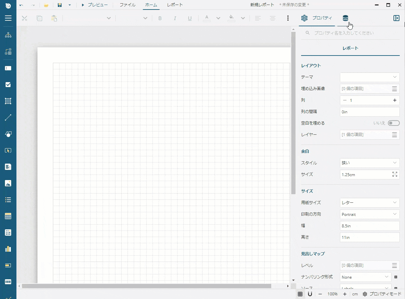Open the 用紙サイズ dropdown
The width and height of the screenshot is (405, 299).
tap(370, 203)
